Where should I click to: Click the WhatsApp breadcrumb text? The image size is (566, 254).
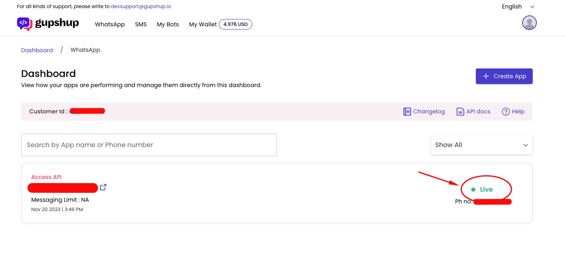coord(85,50)
